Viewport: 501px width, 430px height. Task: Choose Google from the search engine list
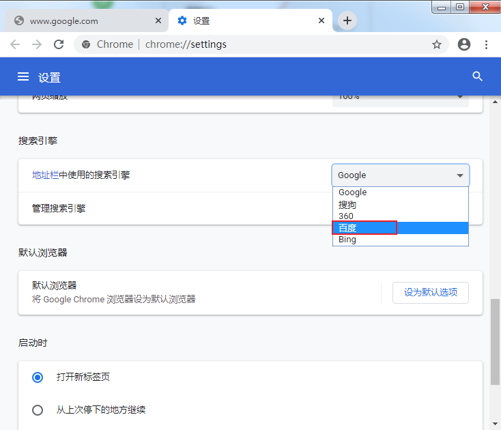tap(401, 192)
